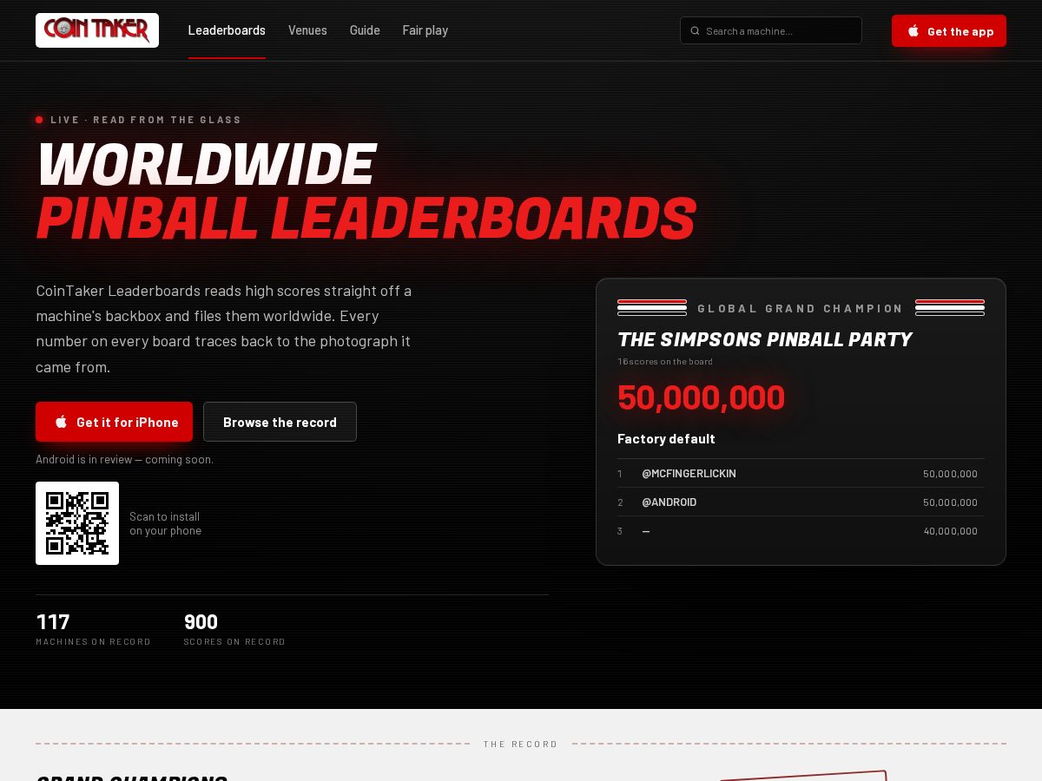This screenshot has height=781, width=1042.
Task: Click Global Grand Champion heading
Action: coord(801,308)
